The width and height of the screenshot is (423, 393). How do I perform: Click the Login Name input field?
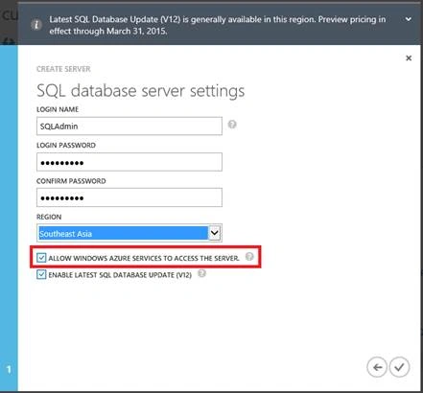click(x=129, y=126)
